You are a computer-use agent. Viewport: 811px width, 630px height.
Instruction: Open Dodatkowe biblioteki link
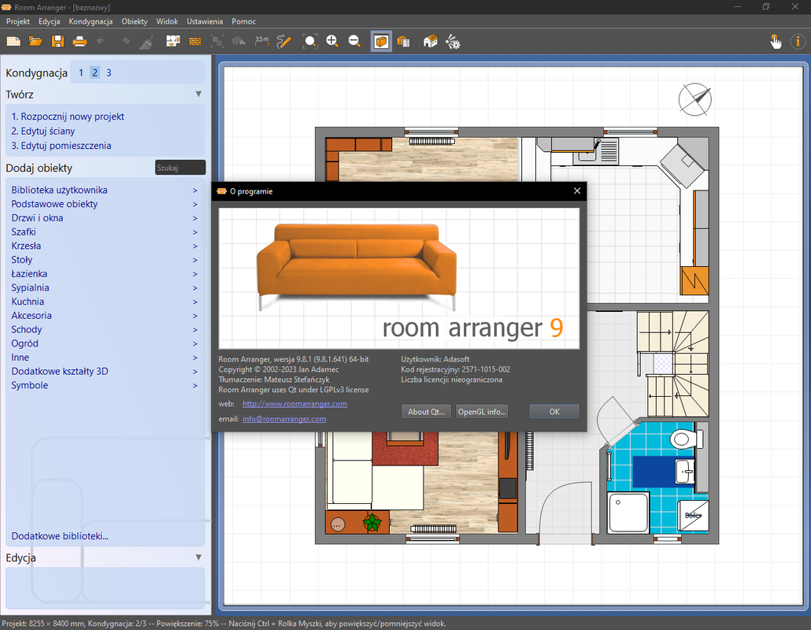pos(60,535)
